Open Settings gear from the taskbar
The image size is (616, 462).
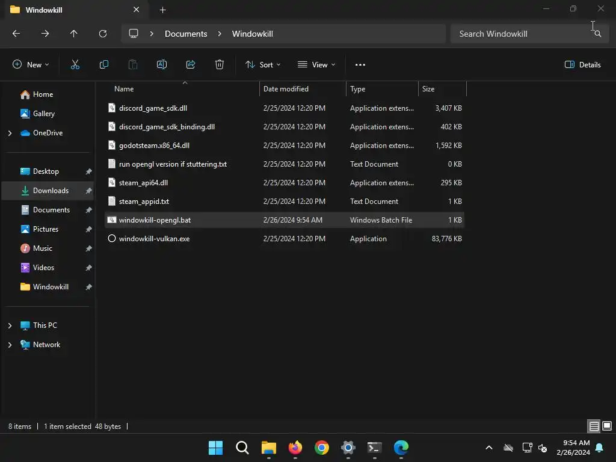(348, 448)
